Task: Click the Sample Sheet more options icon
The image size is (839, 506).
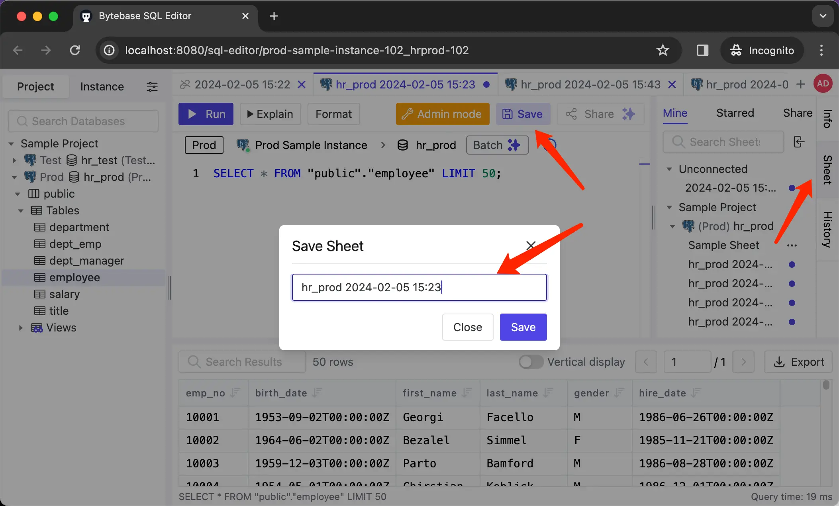Action: click(x=792, y=245)
